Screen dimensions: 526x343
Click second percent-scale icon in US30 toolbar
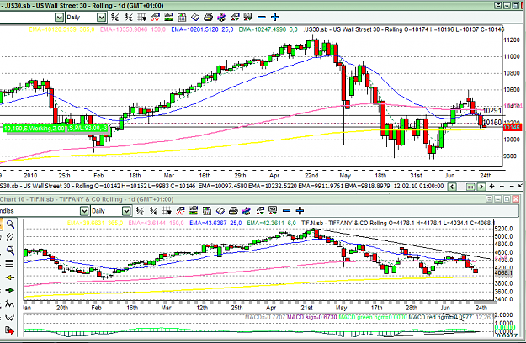pyautogui.click(x=129, y=17)
